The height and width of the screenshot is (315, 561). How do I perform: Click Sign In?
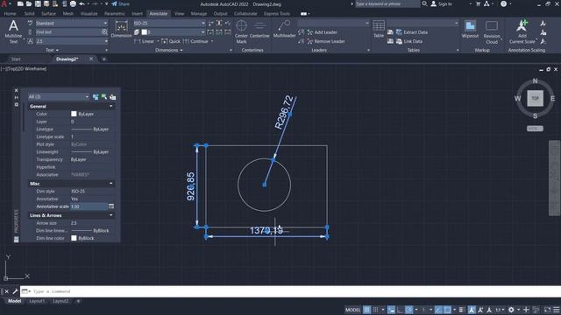(441, 3)
